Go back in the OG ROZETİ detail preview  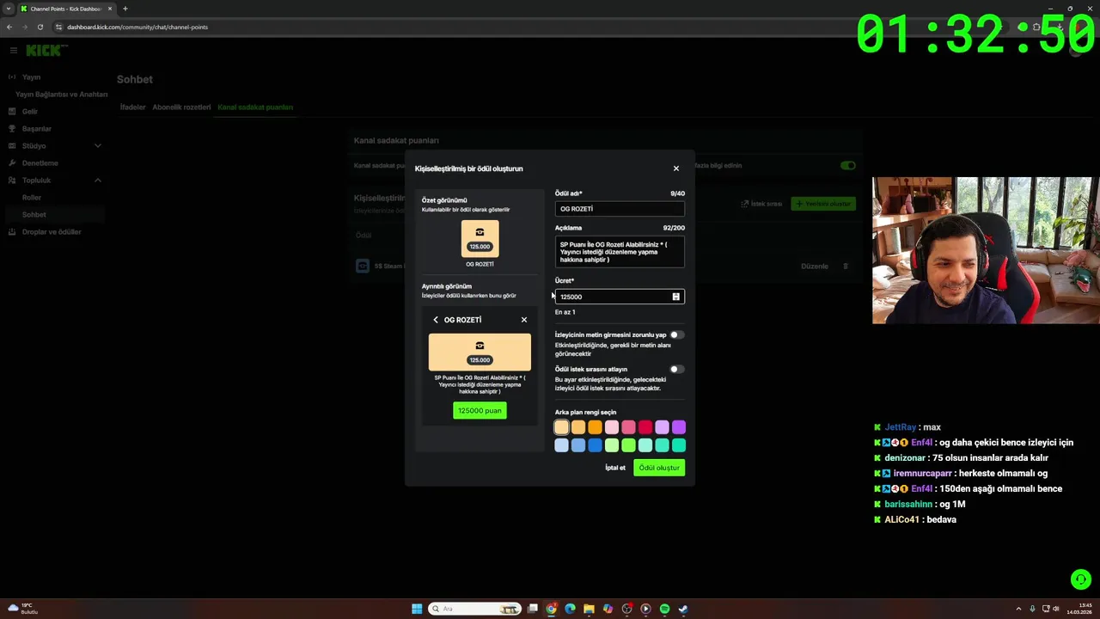[436, 320]
